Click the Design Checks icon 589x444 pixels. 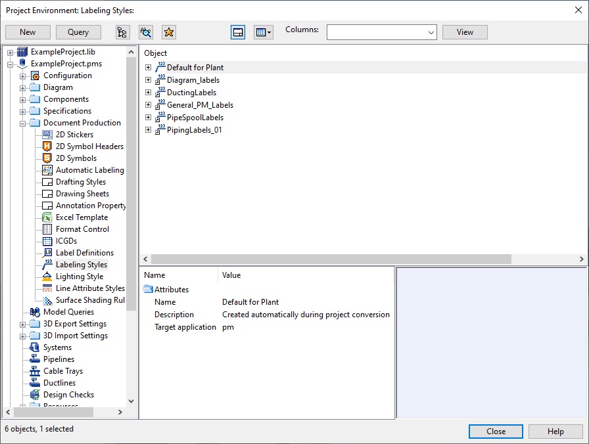[x=35, y=395]
